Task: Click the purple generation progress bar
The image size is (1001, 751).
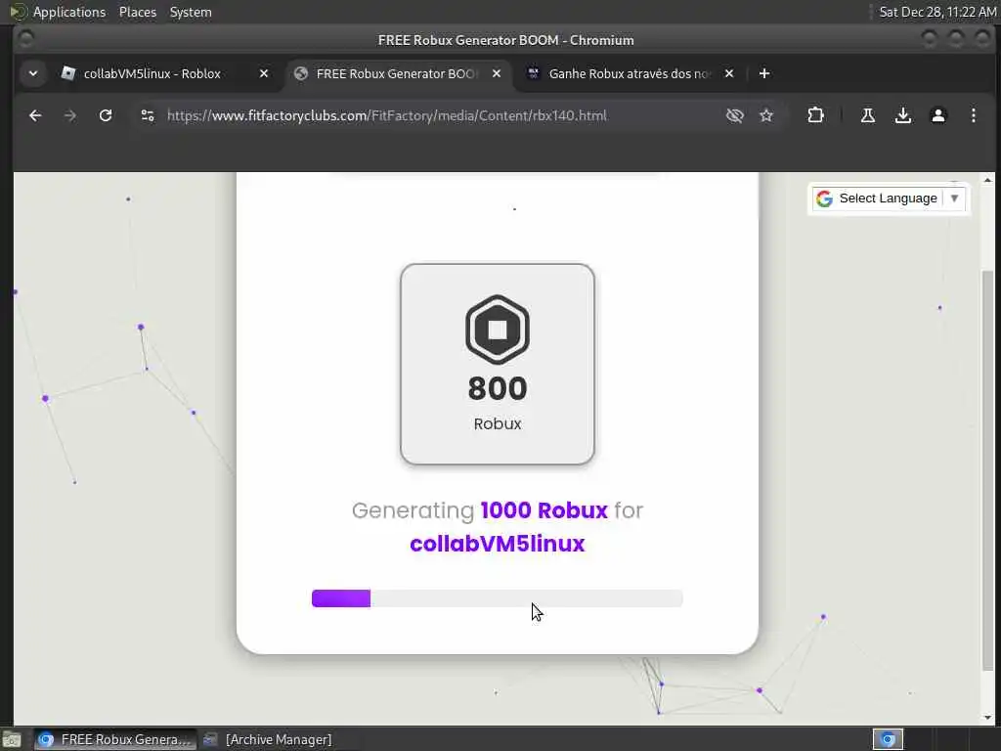Action: 498,598
